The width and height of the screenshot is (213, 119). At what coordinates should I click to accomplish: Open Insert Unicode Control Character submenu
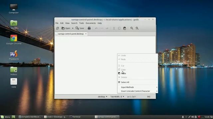tap(137, 91)
